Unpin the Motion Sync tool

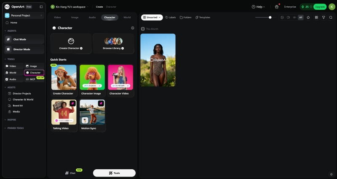[x=101, y=103]
